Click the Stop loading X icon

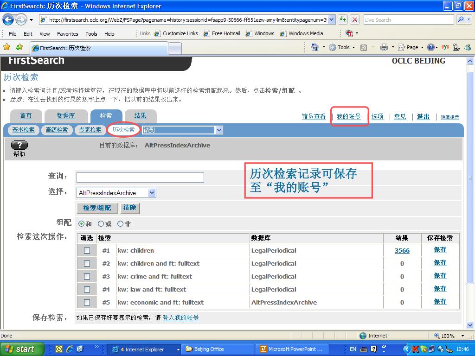[354, 20]
